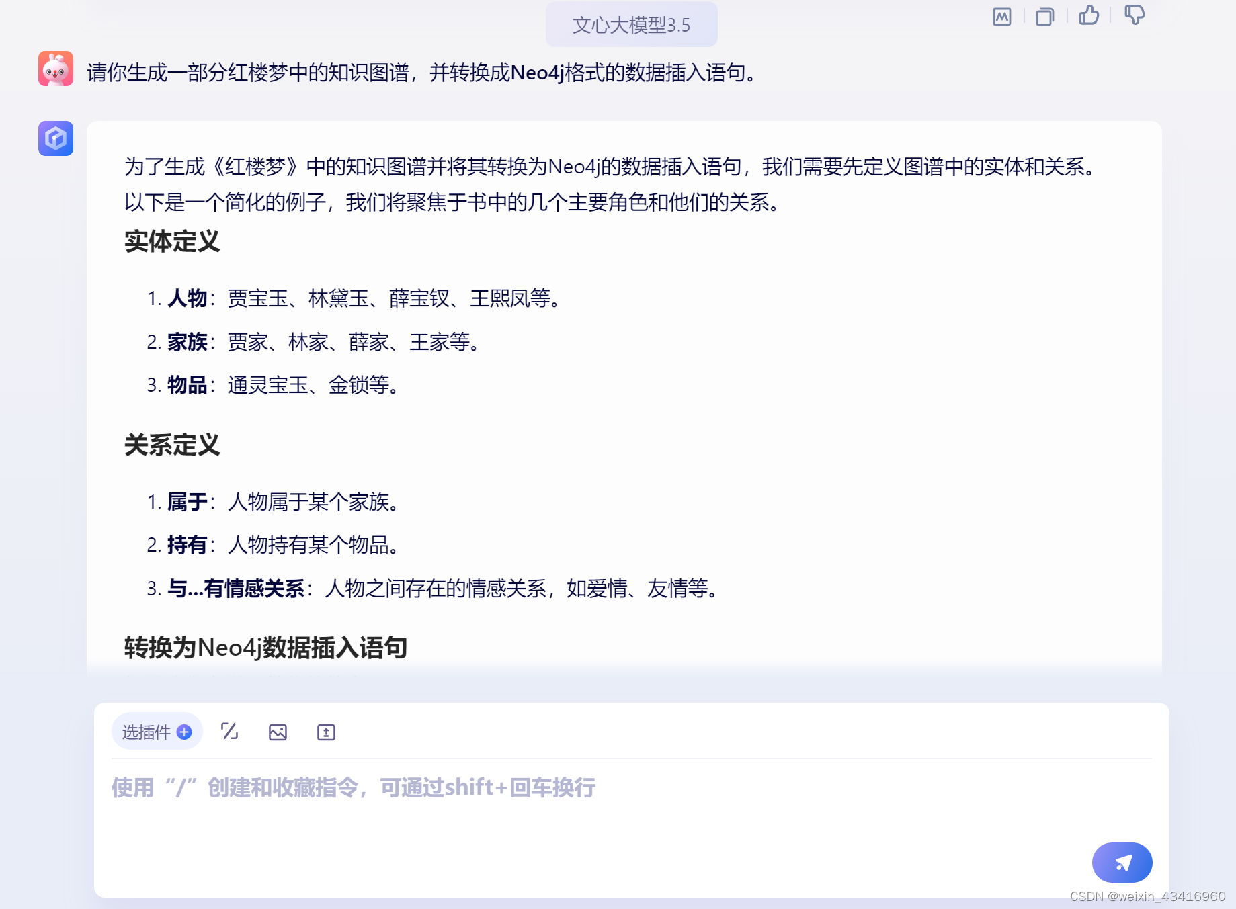This screenshot has width=1236, height=909.
Task: Click the image upload icon
Action: [278, 732]
